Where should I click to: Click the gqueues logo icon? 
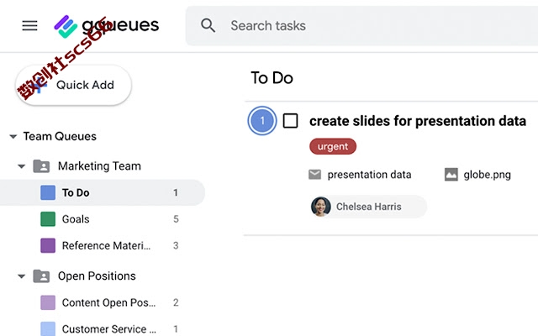(x=66, y=26)
